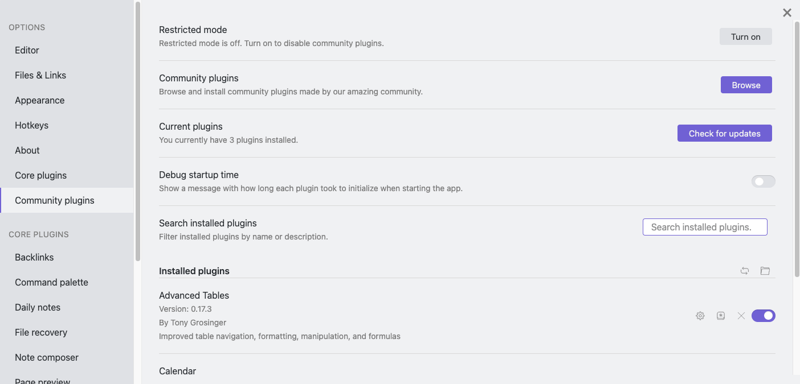Reload installed plugins with the refresh icon
The width and height of the screenshot is (800, 384).
click(x=745, y=271)
